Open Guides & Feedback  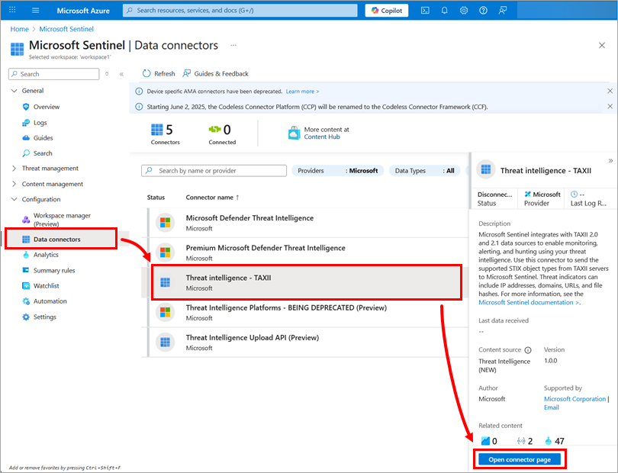[215, 74]
